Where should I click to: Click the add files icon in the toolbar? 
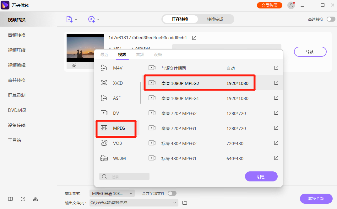tap(70, 19)
